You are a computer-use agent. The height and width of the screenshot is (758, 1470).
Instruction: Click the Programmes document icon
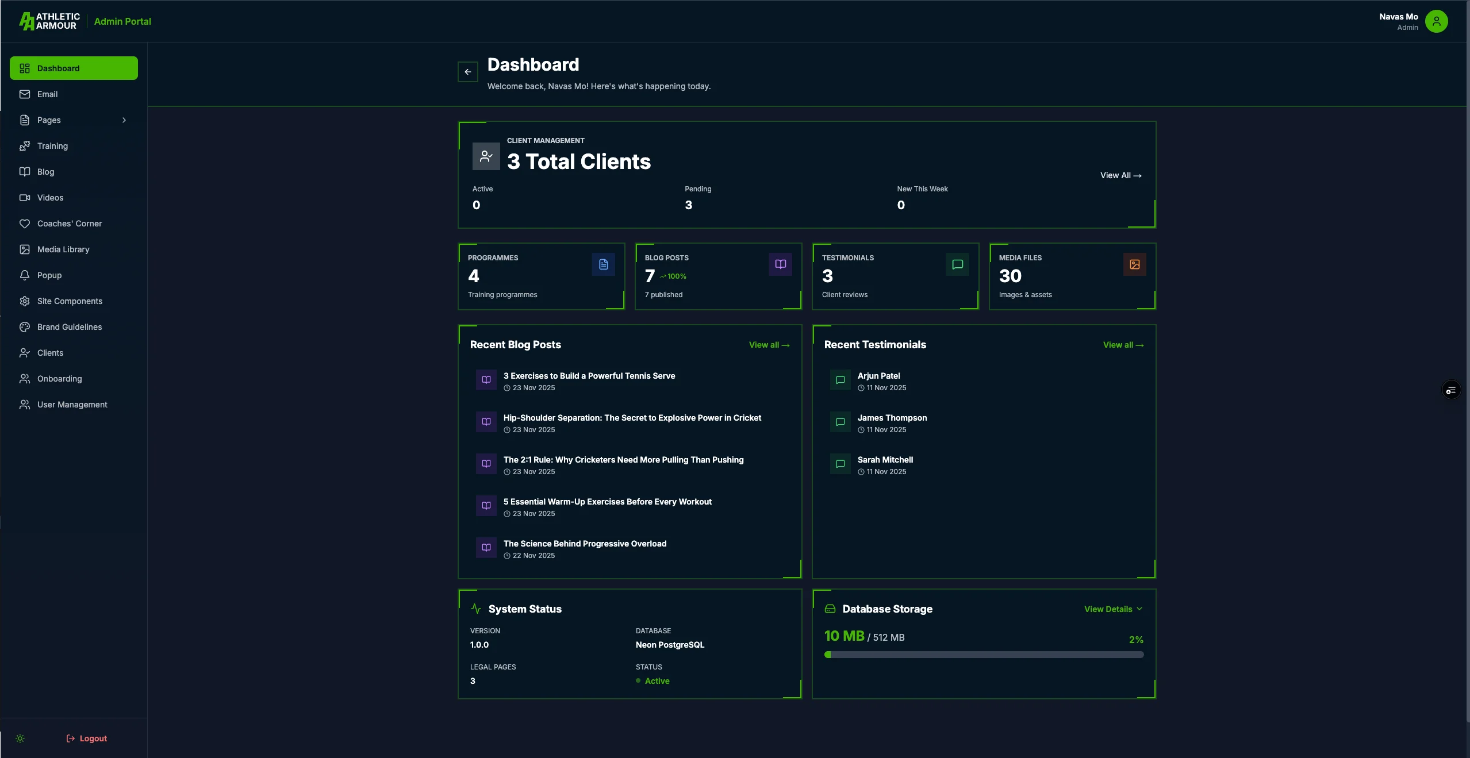pyautogui.click(x=603, y=264)
